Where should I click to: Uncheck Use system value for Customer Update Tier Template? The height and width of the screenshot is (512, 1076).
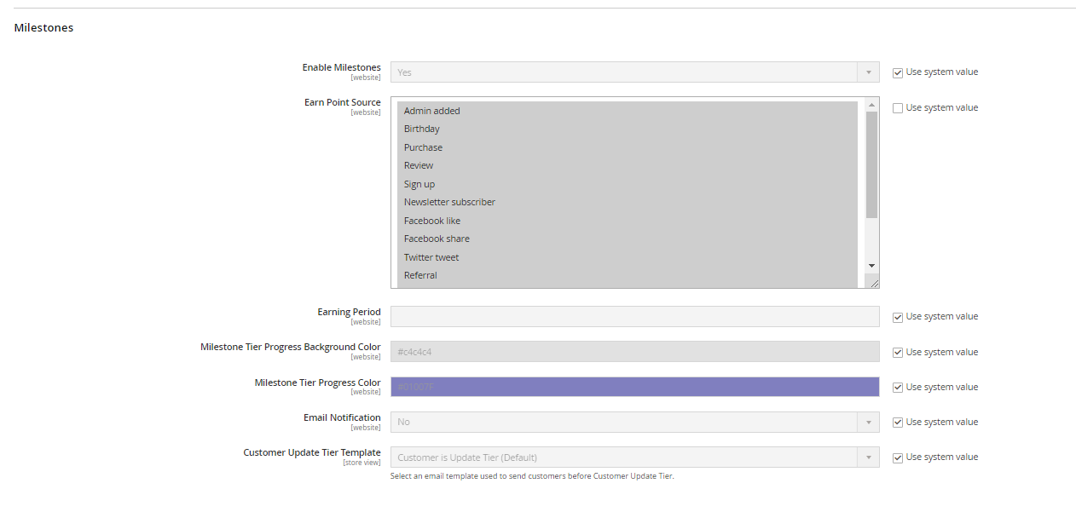tap(898, 457)
